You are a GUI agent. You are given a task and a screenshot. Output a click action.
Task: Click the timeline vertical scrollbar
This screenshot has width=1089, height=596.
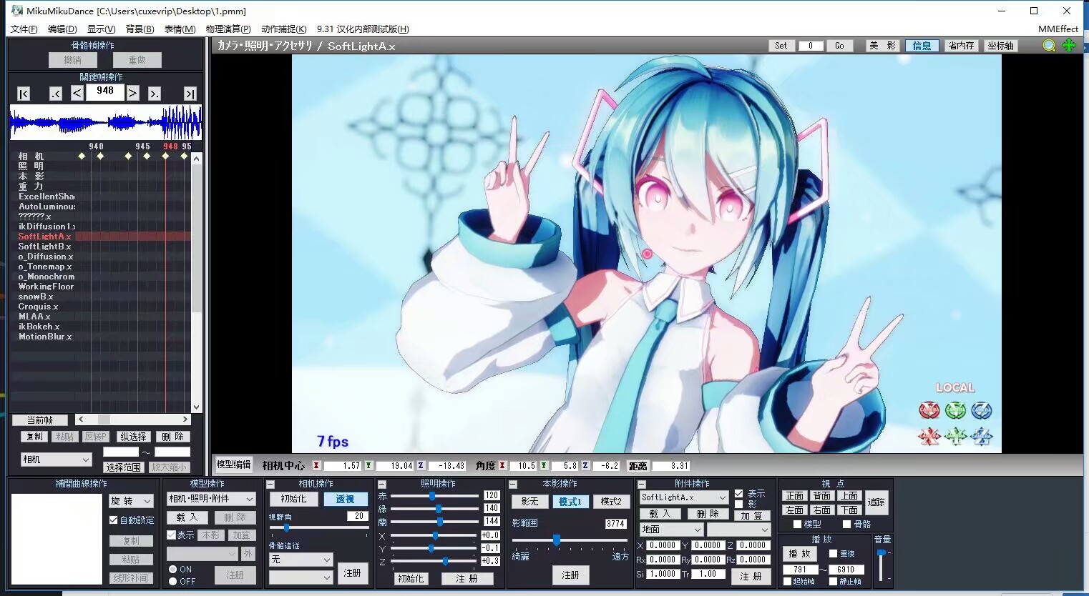point(196,282)
